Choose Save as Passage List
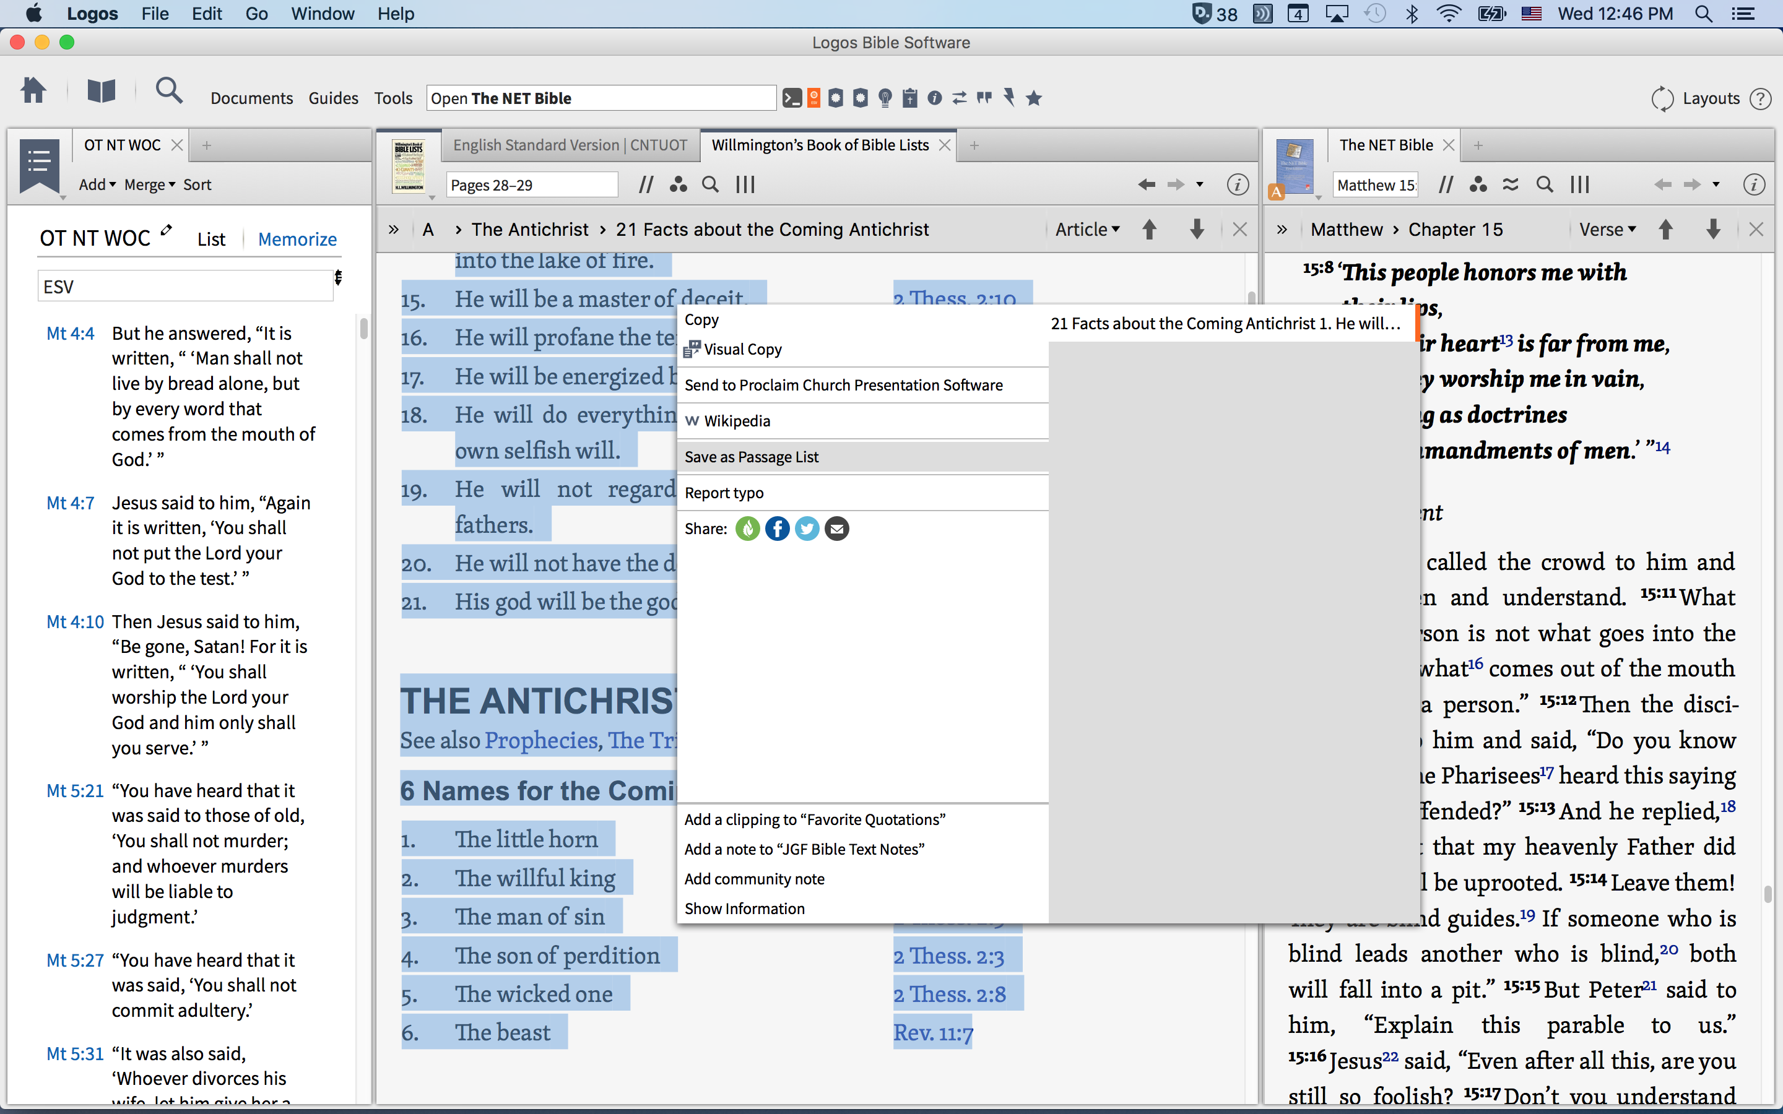This screenshot has width=1783, height=1114. pyautogui.click(x=751, y=457)
